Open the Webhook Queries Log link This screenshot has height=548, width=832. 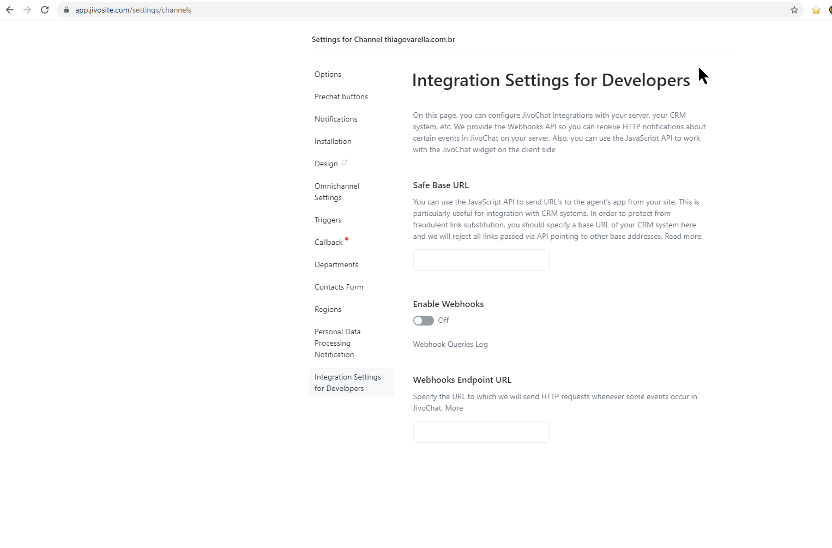(x=450, y=344)
